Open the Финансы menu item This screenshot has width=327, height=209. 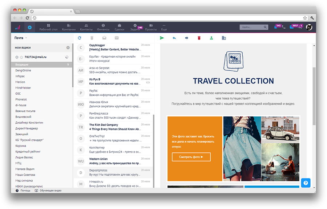coord(103,27)
